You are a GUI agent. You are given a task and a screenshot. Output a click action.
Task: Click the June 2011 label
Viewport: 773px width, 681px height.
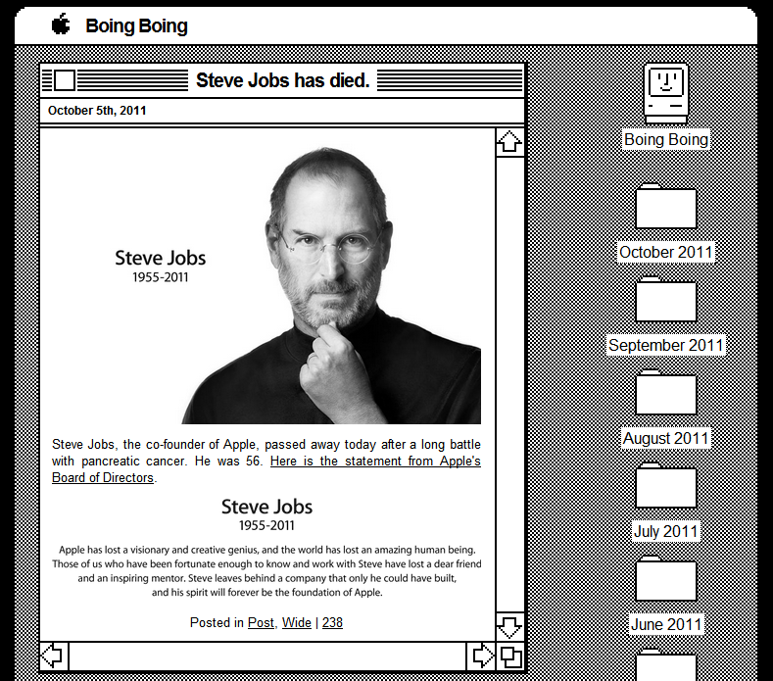click(666, 624)
